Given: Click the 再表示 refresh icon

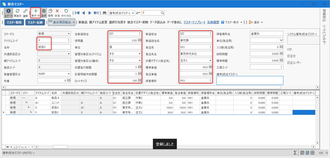Looking at the screenshot, I should tap(18, 11).
